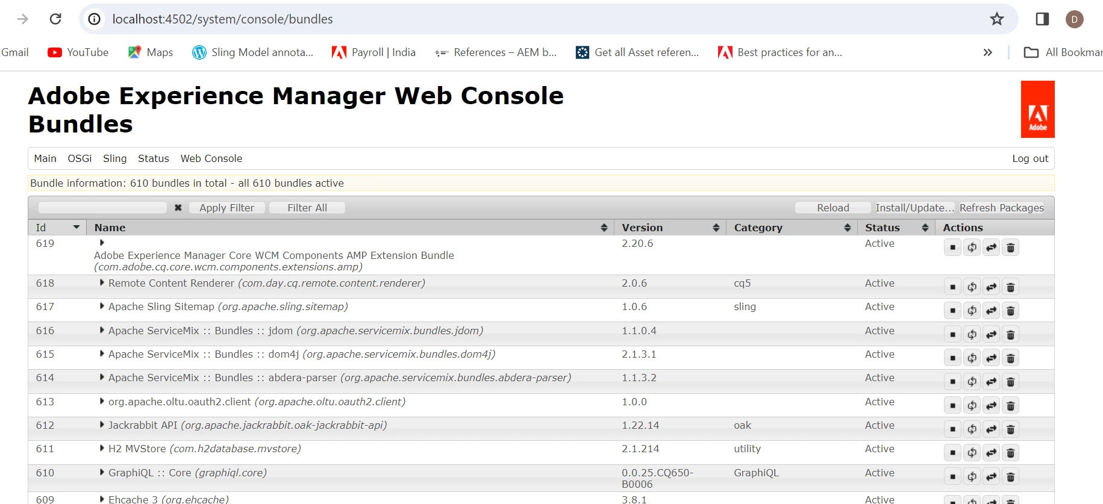Bookmark this page with star icon
This screenshot has width=1103, height=504.
coord(997,19)
